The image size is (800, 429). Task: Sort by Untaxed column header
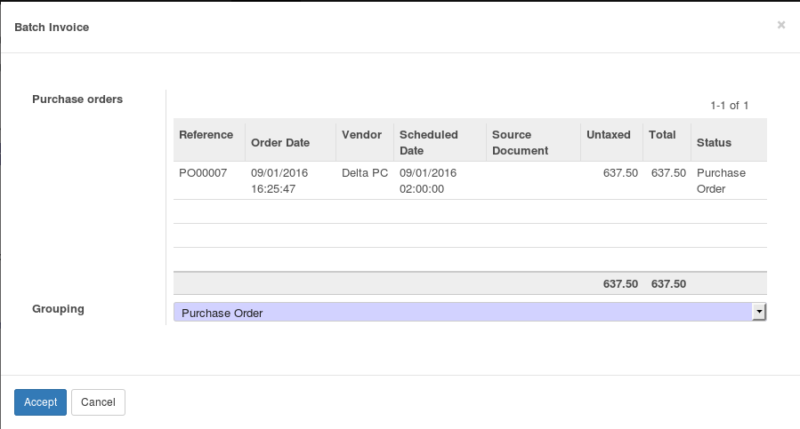(x=608, y=135)
